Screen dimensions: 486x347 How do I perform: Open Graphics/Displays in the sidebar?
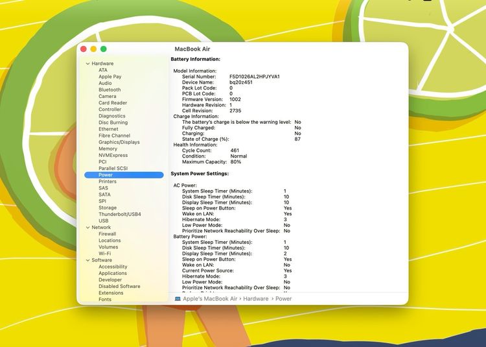(x=119, y=142)
